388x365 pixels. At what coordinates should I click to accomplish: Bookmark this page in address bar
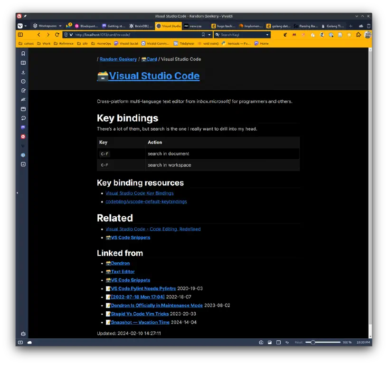click(x=203, y=35)
